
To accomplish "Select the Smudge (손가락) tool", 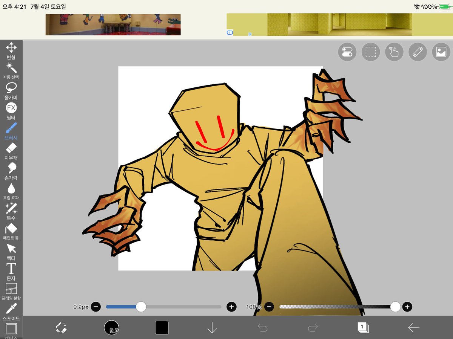I will point(11,171).
